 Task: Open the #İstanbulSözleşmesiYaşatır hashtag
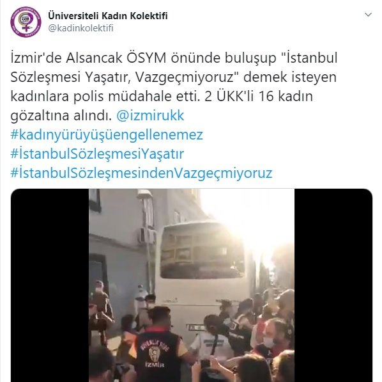[x=97, y=154]
